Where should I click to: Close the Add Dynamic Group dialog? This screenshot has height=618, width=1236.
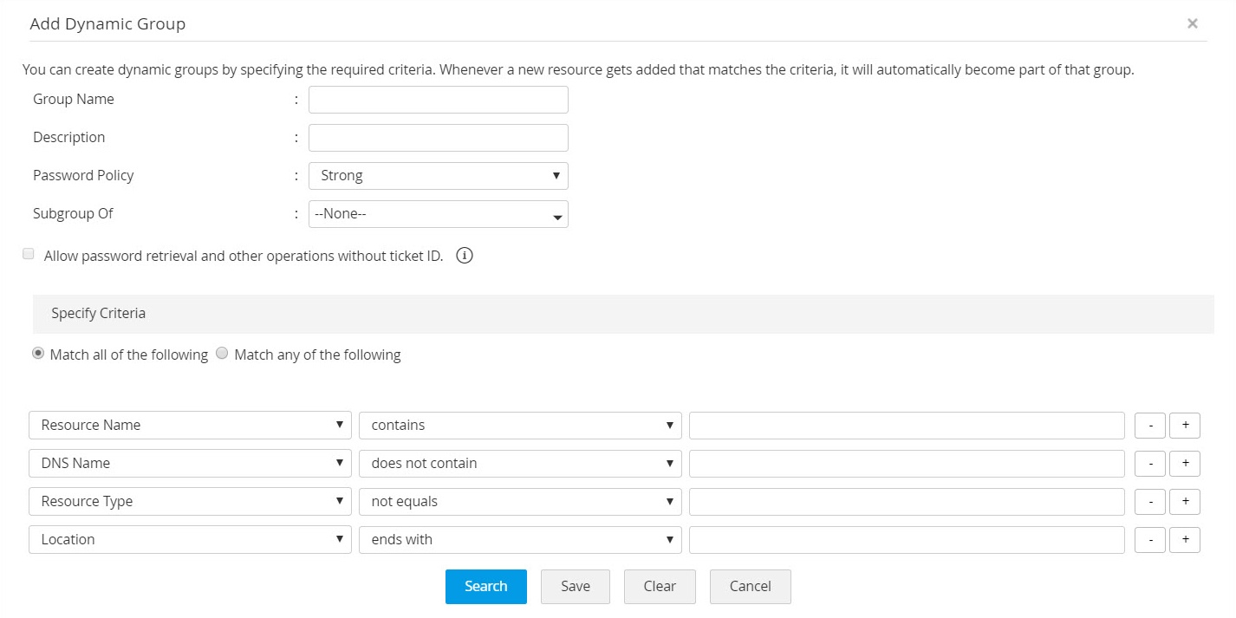pyautogui.click(x=1193, y=24)
